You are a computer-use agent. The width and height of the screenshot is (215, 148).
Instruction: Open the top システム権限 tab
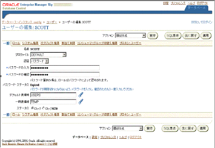point(30,43)
